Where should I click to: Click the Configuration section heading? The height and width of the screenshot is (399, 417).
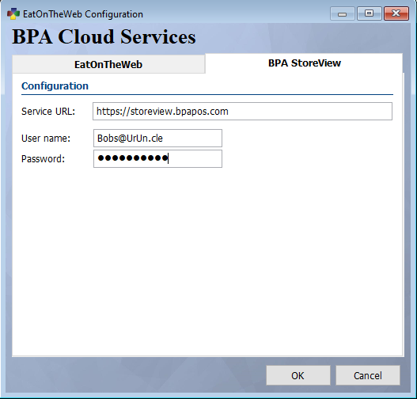click(x=55, y=86)
